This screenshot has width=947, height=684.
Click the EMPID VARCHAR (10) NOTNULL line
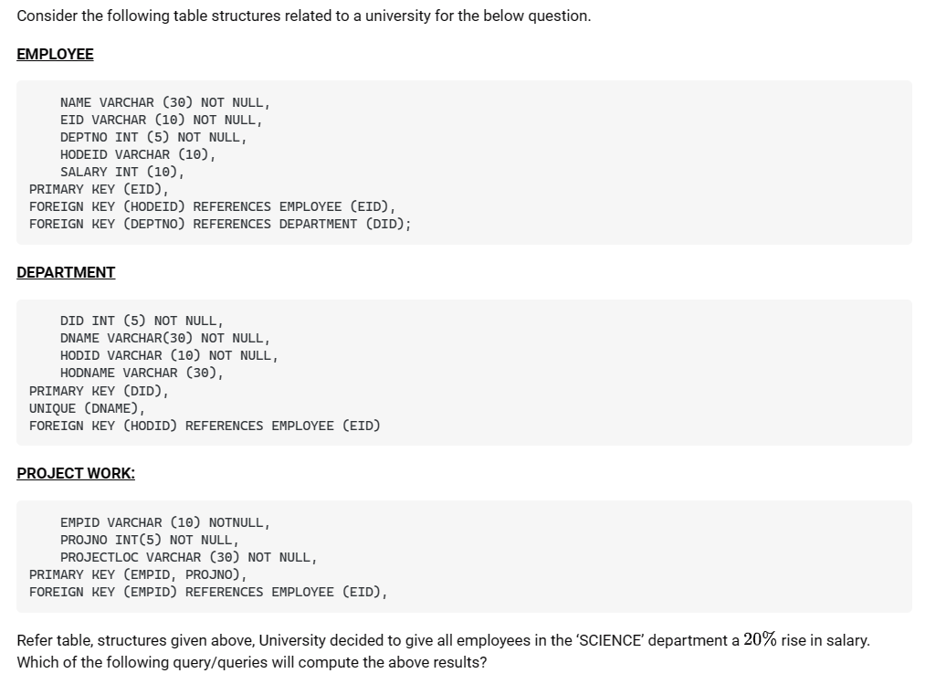[164, 522]
